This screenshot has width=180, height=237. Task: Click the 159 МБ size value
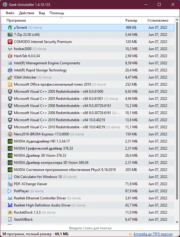[131, 134]
